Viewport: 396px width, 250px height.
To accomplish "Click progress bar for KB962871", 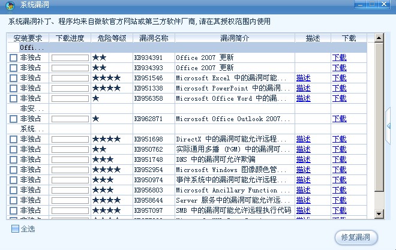I will [x=70, y=119].
